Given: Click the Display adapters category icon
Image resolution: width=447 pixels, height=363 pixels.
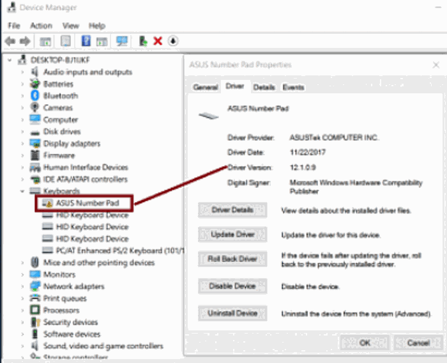Looking at the screenshot, I should pyautogui.click(x=34, y=143).
